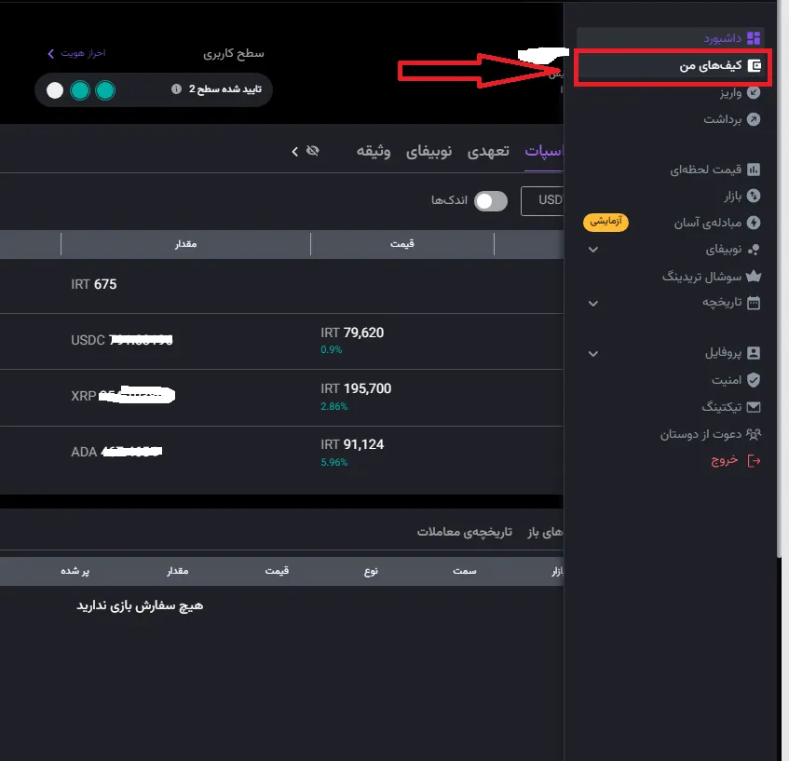The height and width of the screenshot is (761, 789).
Task: Expand the تاریخچه history section chevron
Action: [x=592, y=305]
